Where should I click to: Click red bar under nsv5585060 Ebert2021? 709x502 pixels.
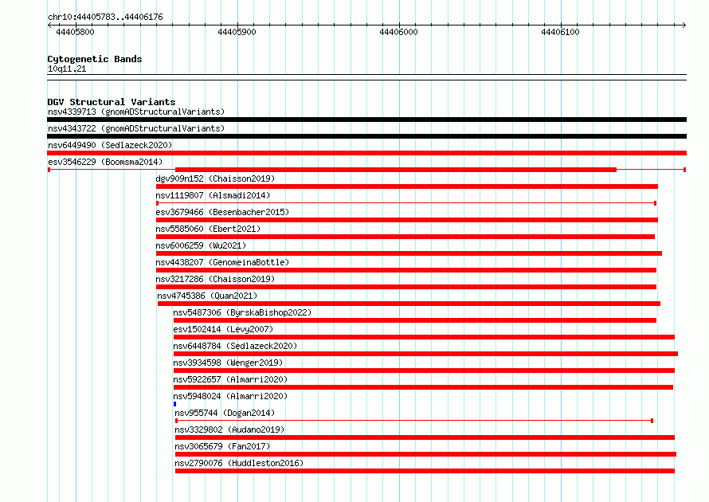point(405,237)
